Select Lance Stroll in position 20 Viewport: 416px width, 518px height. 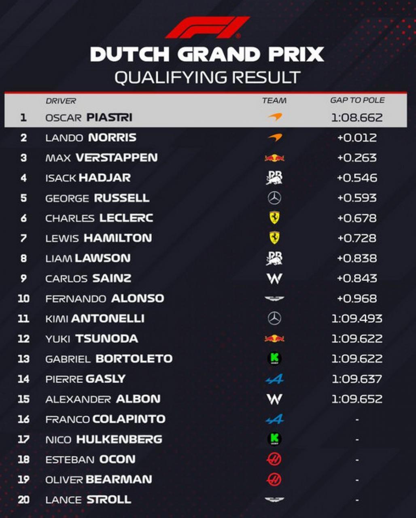(x=88, y=499)
